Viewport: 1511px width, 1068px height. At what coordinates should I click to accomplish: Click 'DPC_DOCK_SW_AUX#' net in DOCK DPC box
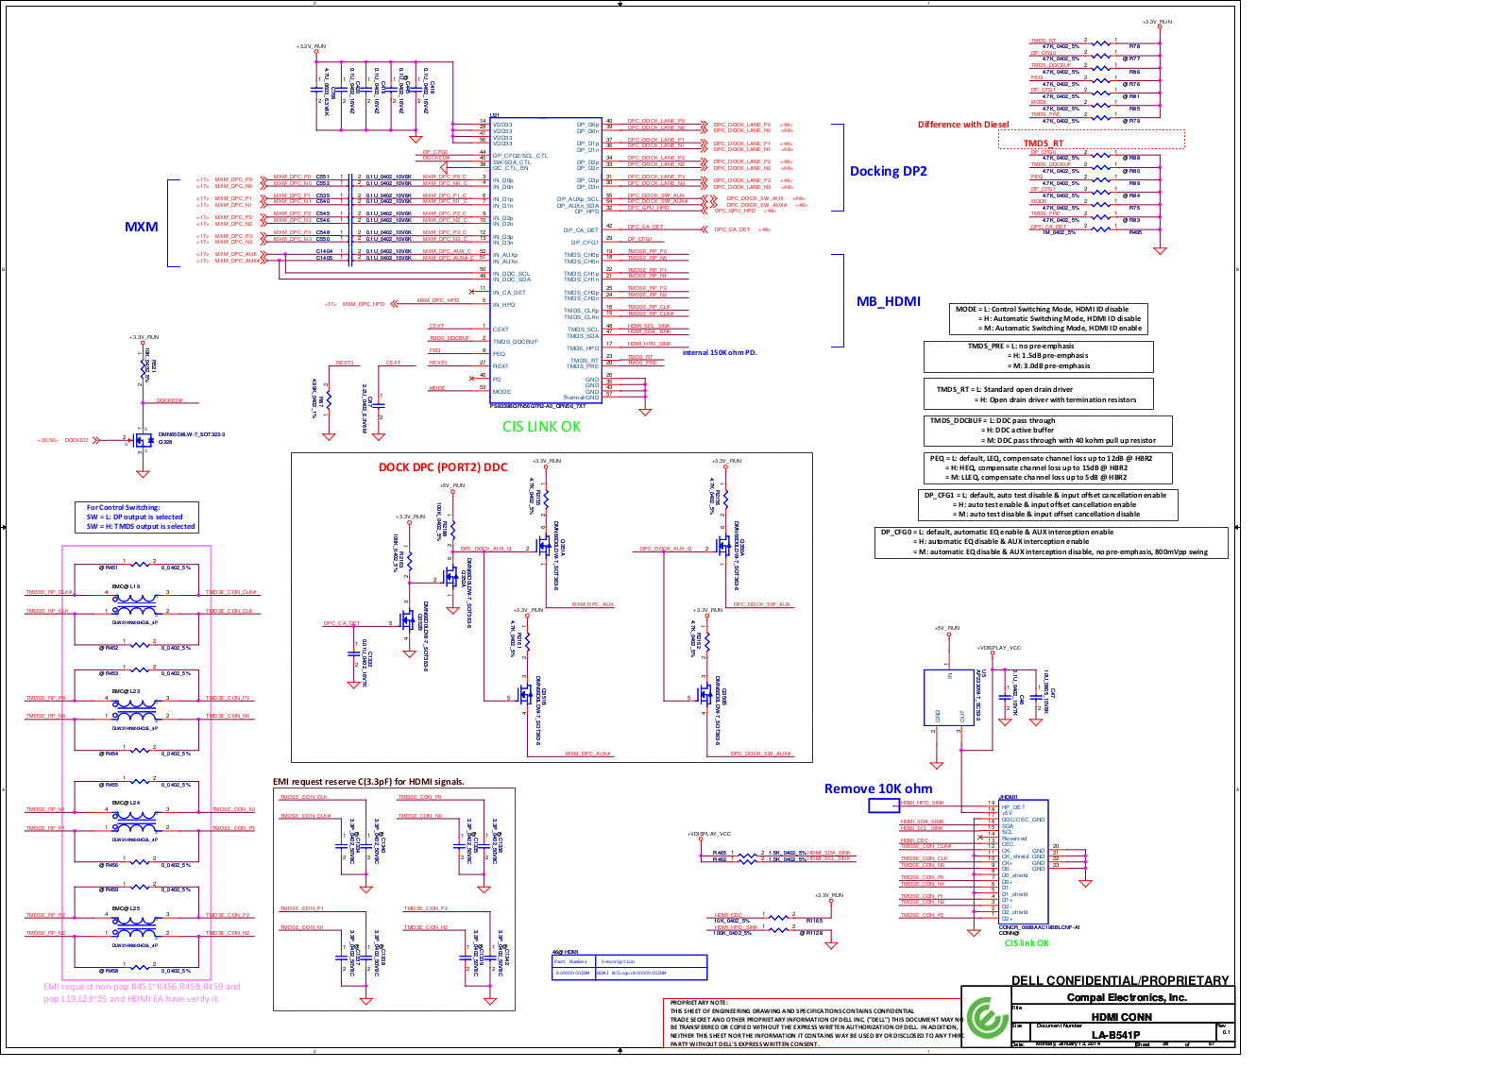point(760,754)
